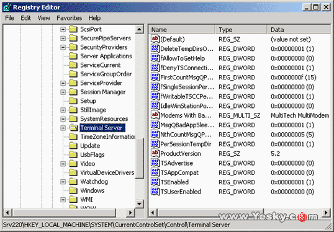Click the Data column header
Screen dimensions: 334x232
(x=299, y=30)
